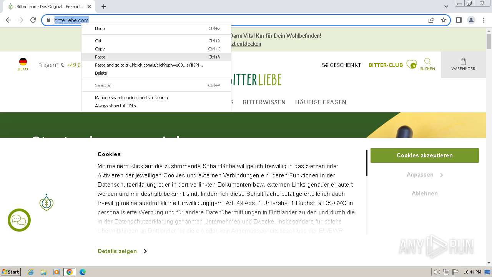Choose Cut in context menu
Screen dimensions: 492x277
pos(156,41)
